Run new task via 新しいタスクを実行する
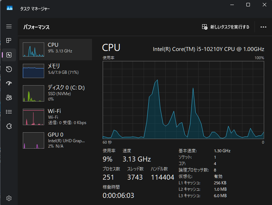272x205 pixels. tap(230, 27)
